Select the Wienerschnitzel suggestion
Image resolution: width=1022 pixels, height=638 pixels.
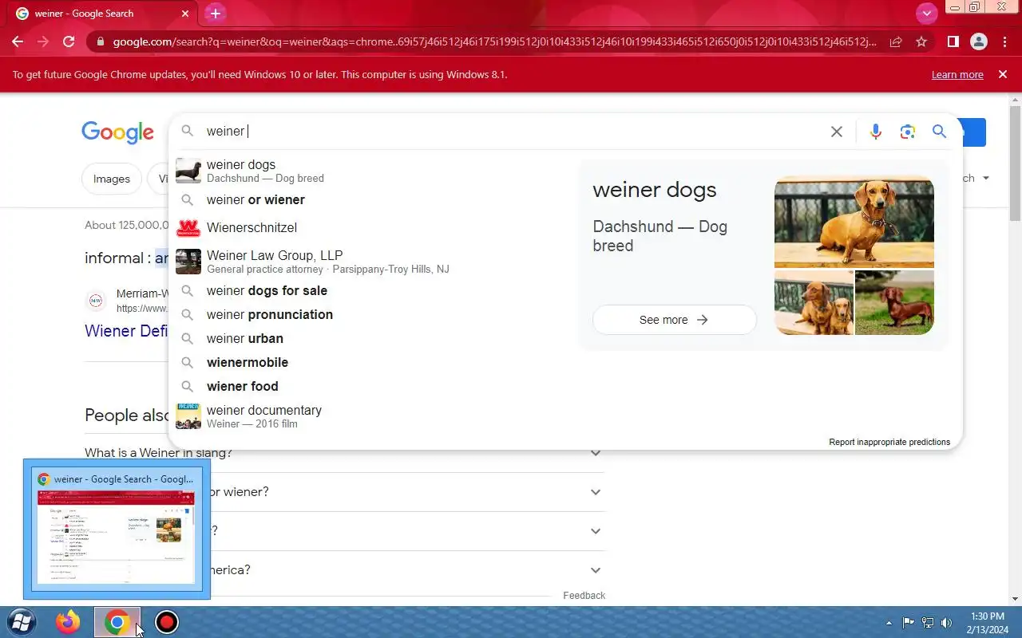point(371,228)
